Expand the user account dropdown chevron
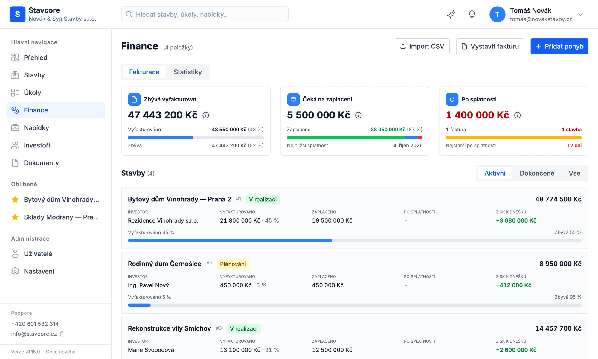The height and width of the screenshot is (359, 598). coord(580,14)
